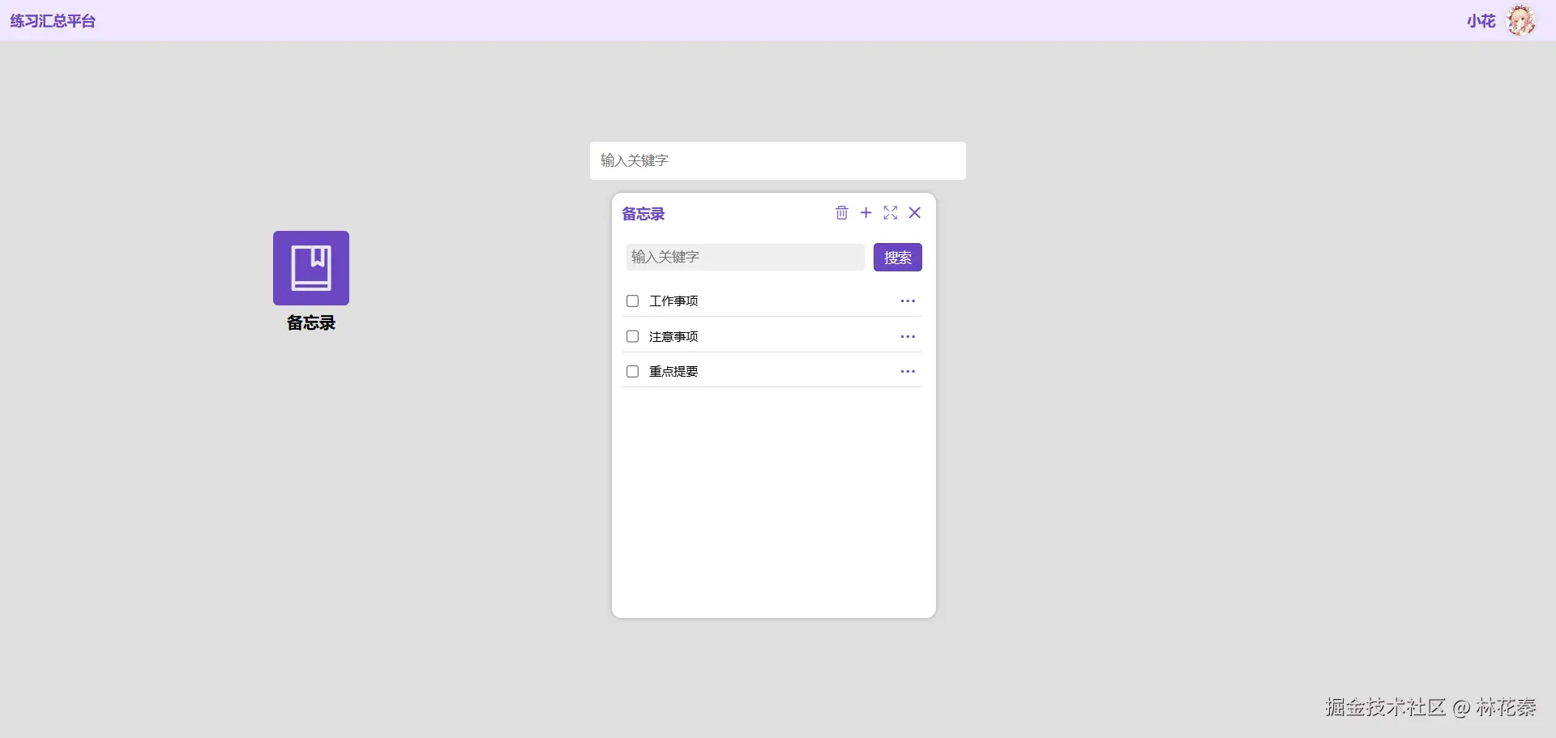Viewport: 1556px width, 738px height.
Task: Click the 小花 user avatar in top right
Action: click(x=1522, y=20)
